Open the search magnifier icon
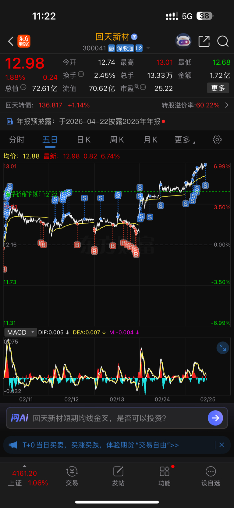 click(223, 41)
